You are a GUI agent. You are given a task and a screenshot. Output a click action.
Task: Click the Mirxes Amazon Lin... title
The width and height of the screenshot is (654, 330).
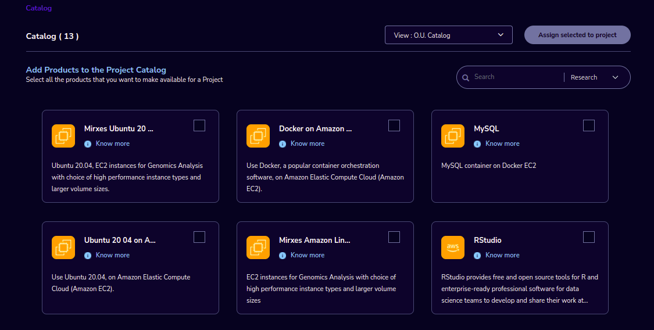(315, 241)
